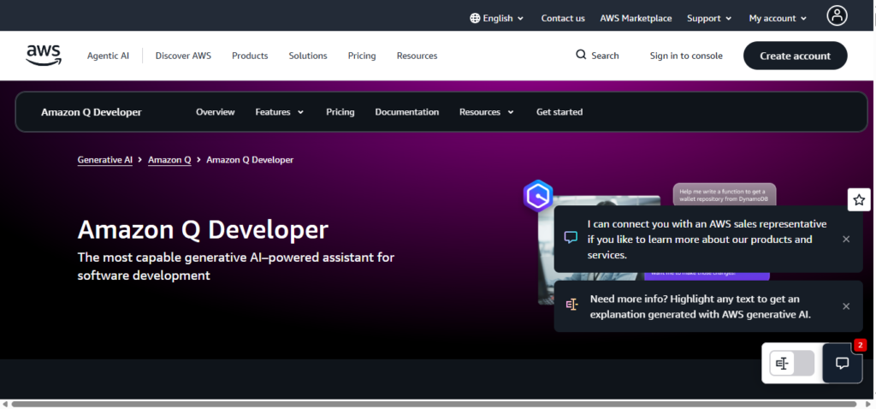Click the star feedback icon
Viewport: 876px width, 409px height.
click(x=859, y=199)
